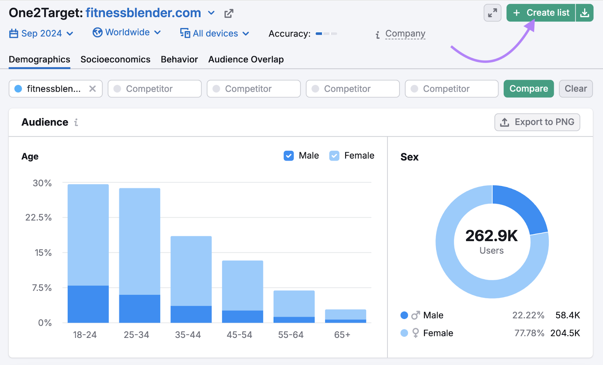Uncheck the Male checkbox
Viewport: 603px width, 365px height.
289,156
